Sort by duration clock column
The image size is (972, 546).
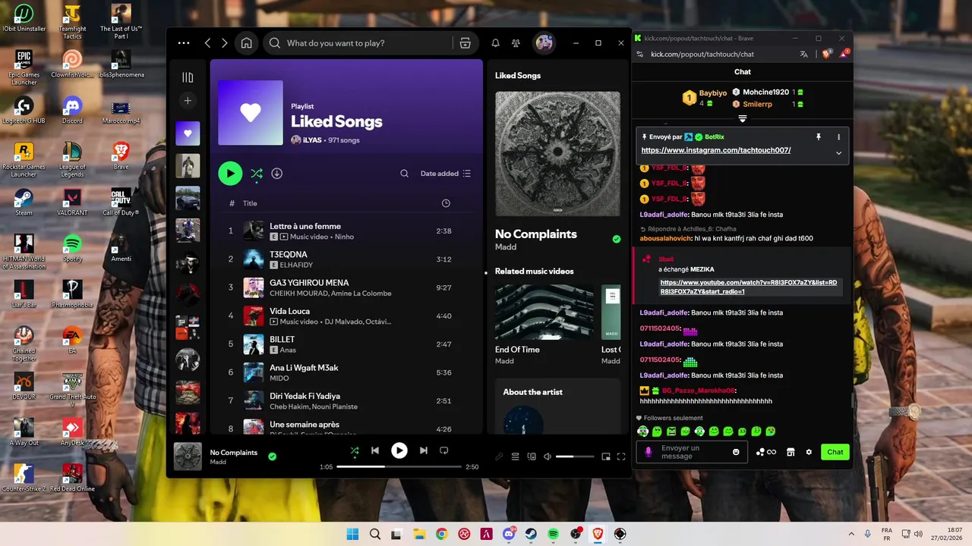446,203
